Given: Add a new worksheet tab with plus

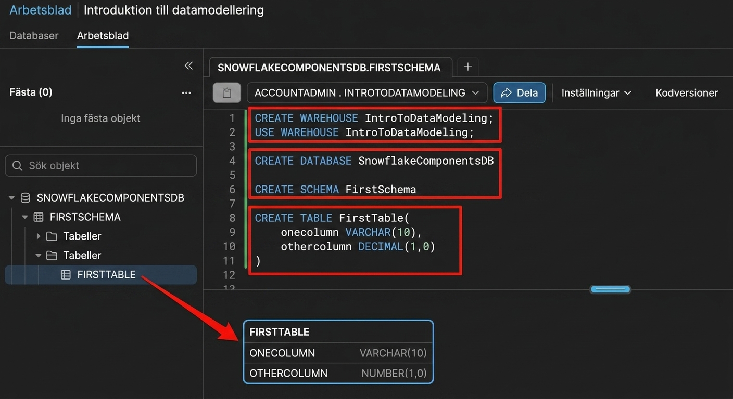Looking at the screenshot, I should point(467,66).
